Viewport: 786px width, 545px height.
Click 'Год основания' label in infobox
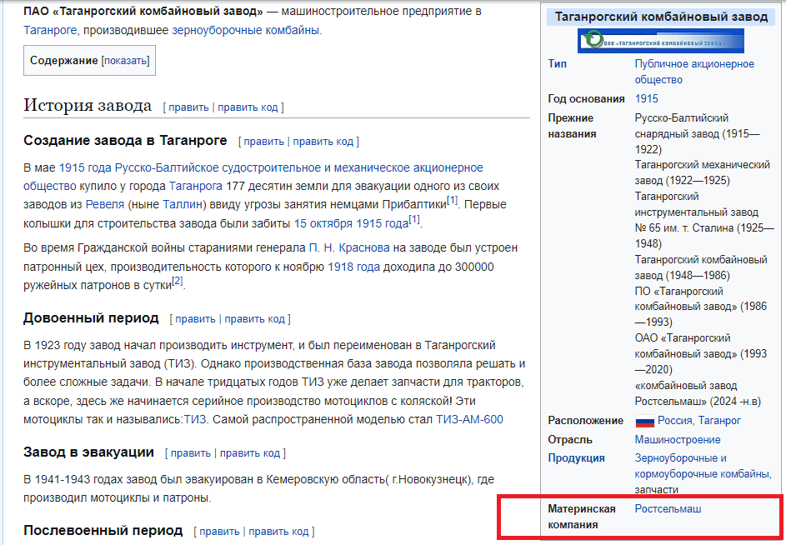coord(586,99)
